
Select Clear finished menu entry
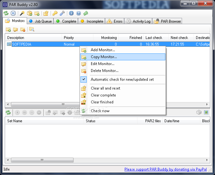[x=123, y=102]
